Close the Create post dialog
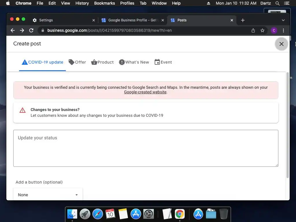This screenshot has width=296, height=222. click(281, 44)
